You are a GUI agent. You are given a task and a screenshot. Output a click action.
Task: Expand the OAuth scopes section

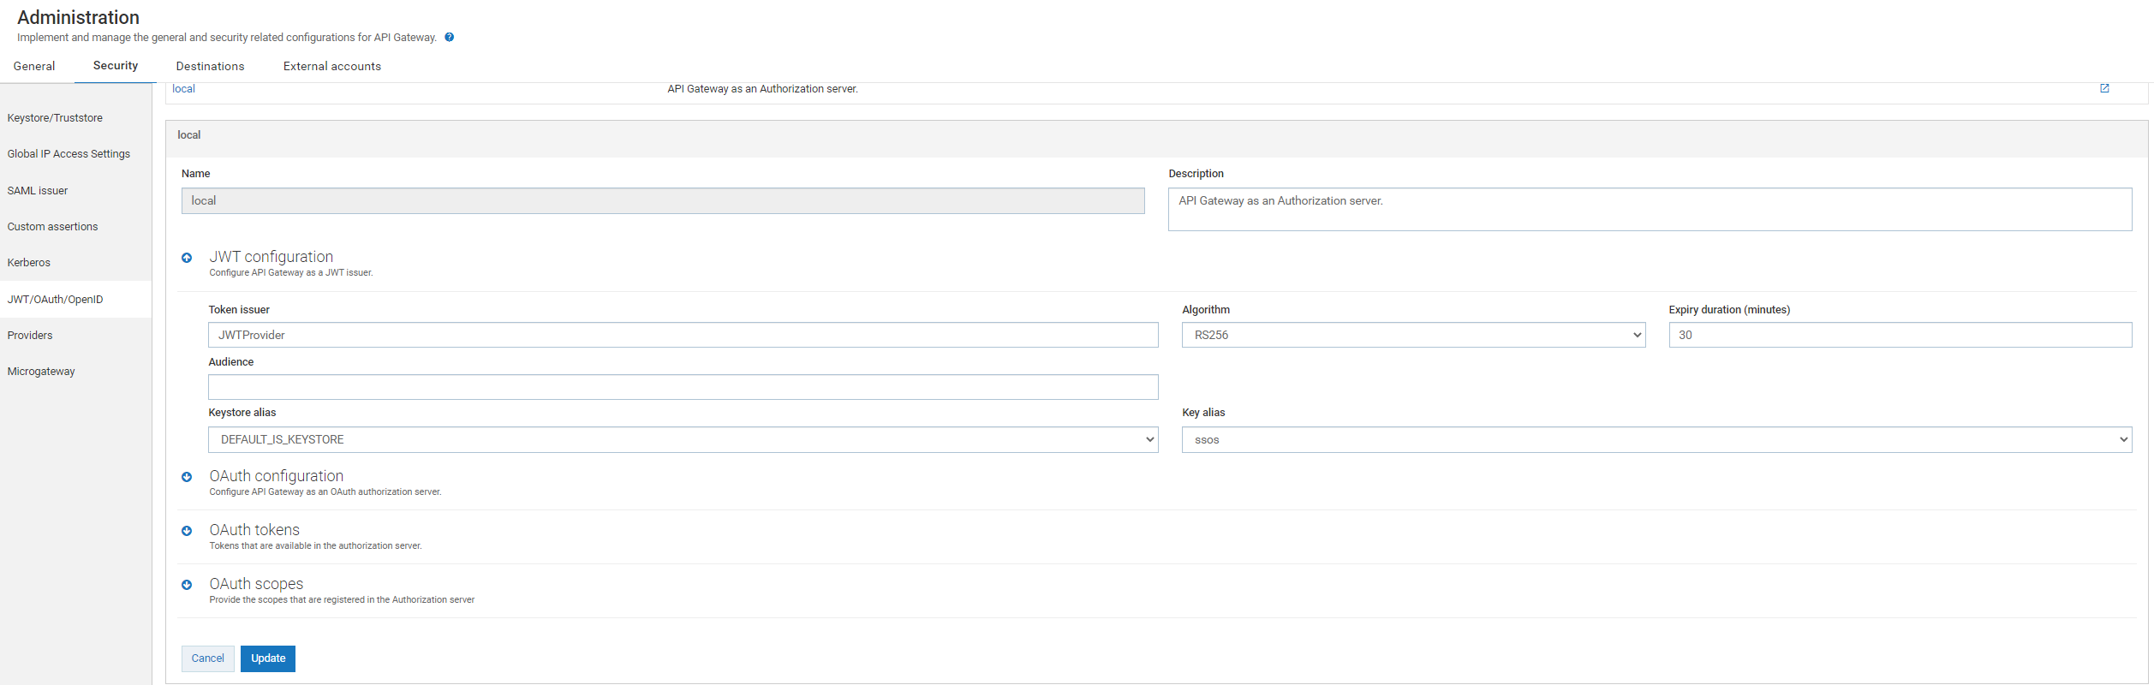tap(187, 585)
